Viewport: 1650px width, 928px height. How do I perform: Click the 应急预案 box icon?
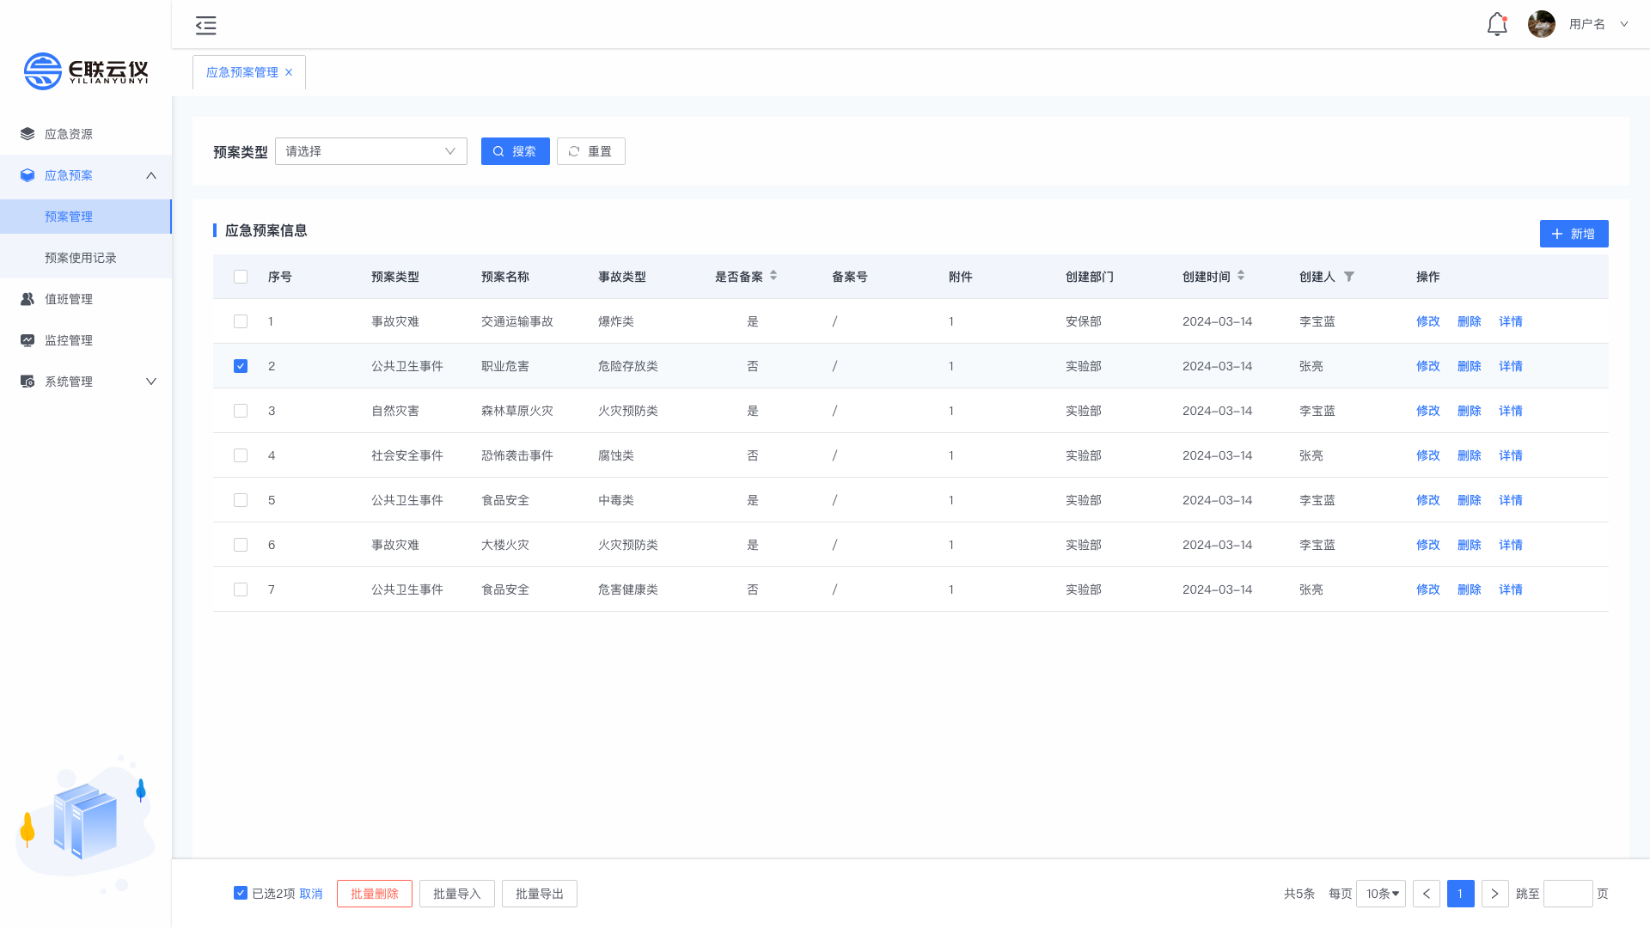click(27, 175)
